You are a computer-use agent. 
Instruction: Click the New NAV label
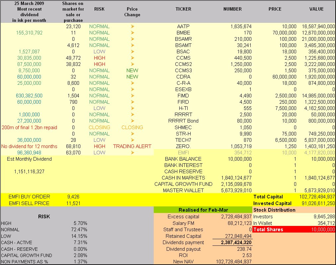coord(183,262)
